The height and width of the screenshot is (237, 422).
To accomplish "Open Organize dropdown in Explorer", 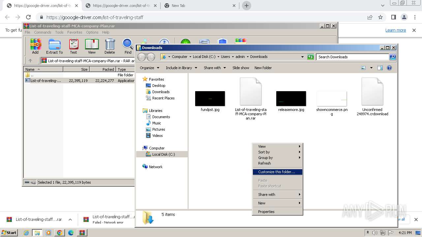I will 149,68.
